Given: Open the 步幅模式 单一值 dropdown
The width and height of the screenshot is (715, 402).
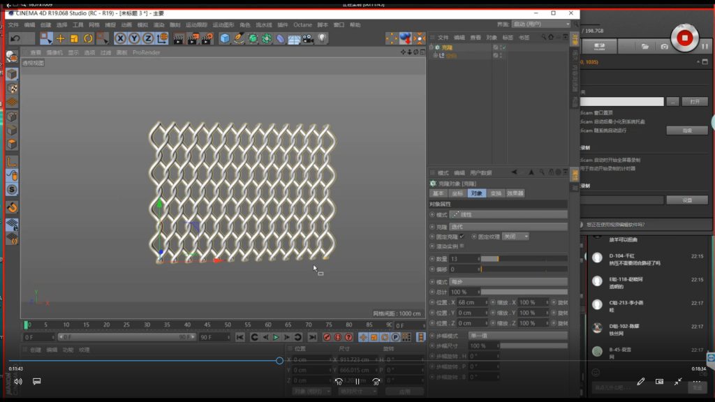Looking at the screenshot, I should click(517, 336).
